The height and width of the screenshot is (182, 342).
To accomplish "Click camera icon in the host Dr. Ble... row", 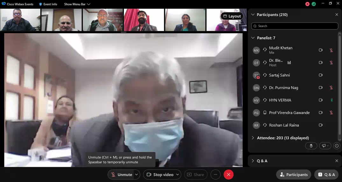I will [x=321, y=63].
